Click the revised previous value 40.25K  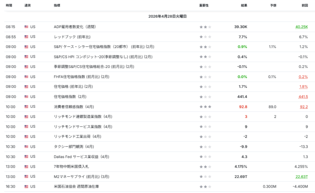(x=301, y=27)
